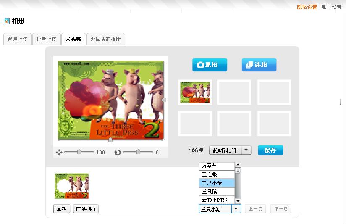Choose 万圣节 from the frame list
The width and height of the screenshot is (346, 224).
[x=217, y=166]
